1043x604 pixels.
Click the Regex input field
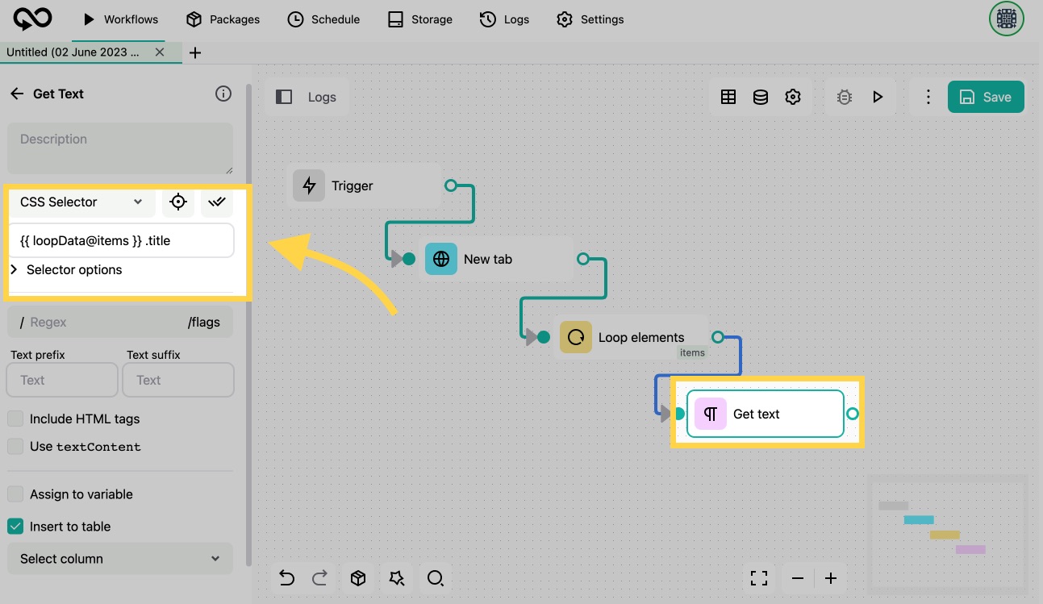[x=105, y=323]
